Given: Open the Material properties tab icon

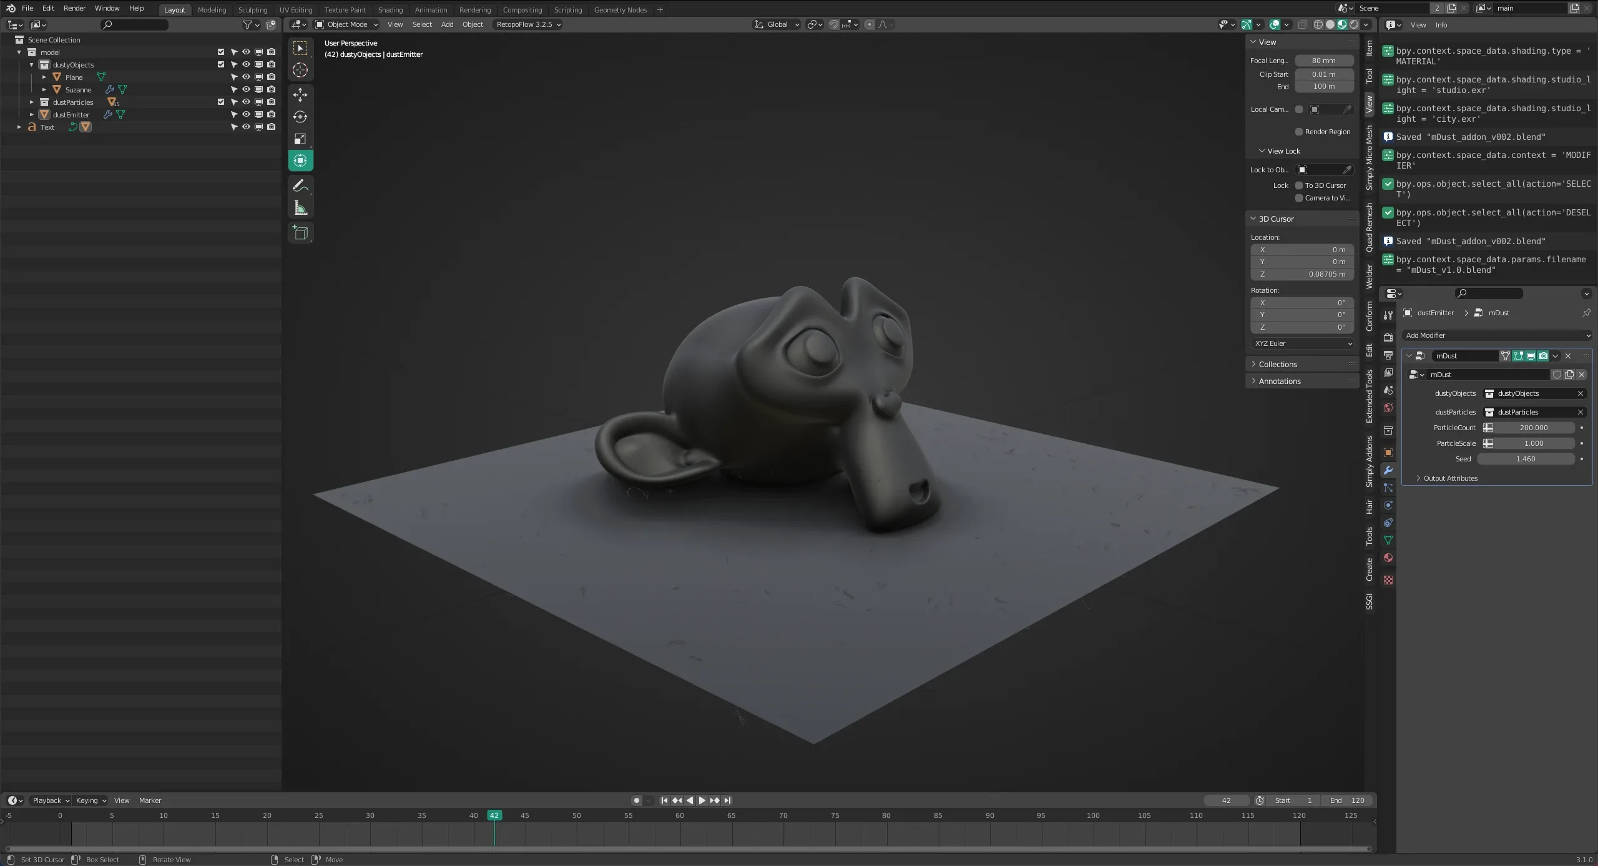Looking at the screenshot, I should point(1388,558).
